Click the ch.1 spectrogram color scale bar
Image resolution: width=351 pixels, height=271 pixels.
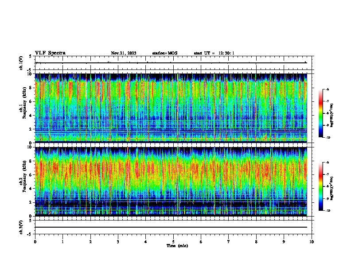[320, 113]
